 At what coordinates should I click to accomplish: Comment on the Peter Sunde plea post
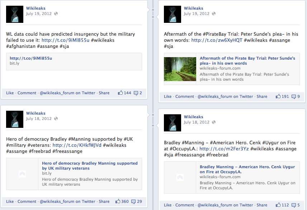pyautogui.click(x=184, y=96)
